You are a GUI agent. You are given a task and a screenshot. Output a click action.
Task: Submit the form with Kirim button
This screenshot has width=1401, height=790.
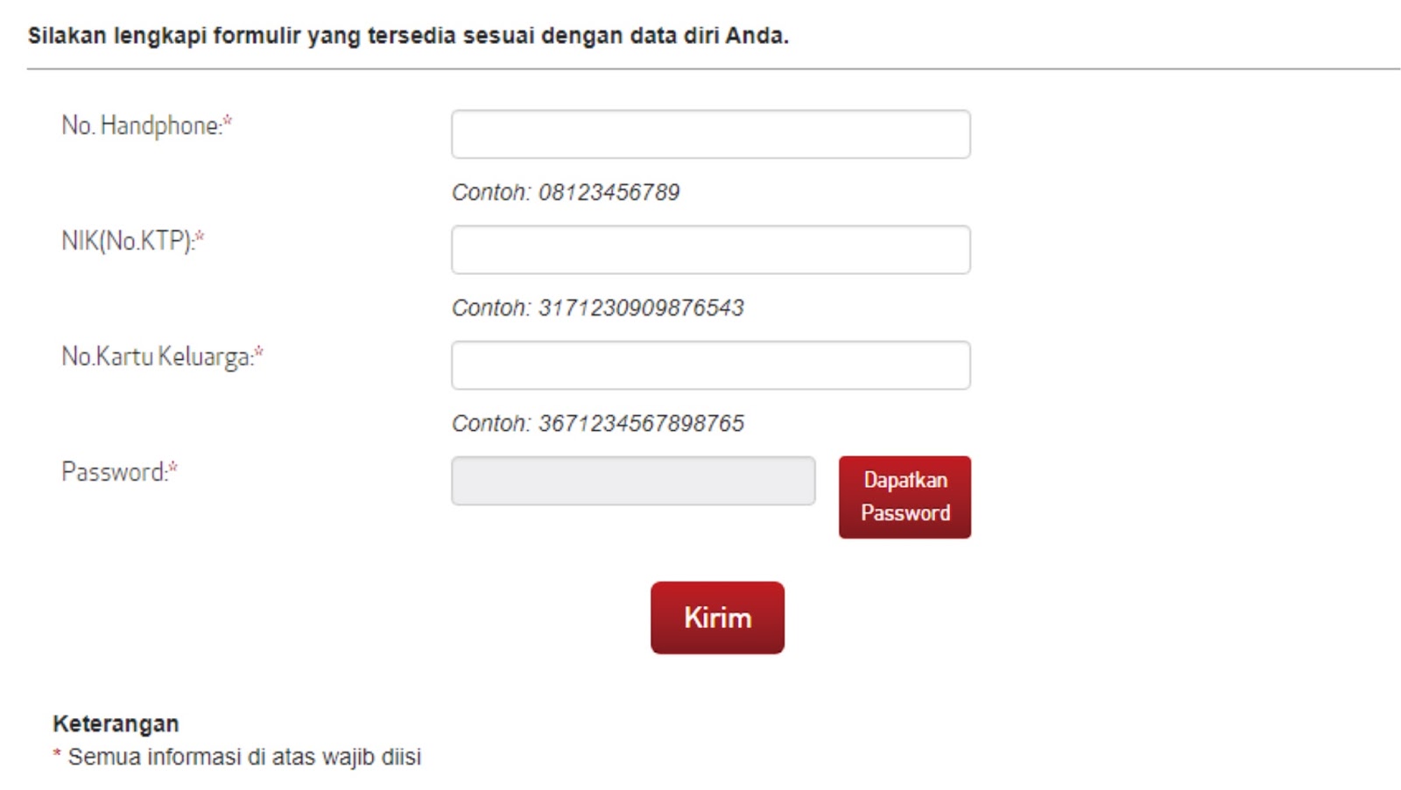[x=717, y=617]
